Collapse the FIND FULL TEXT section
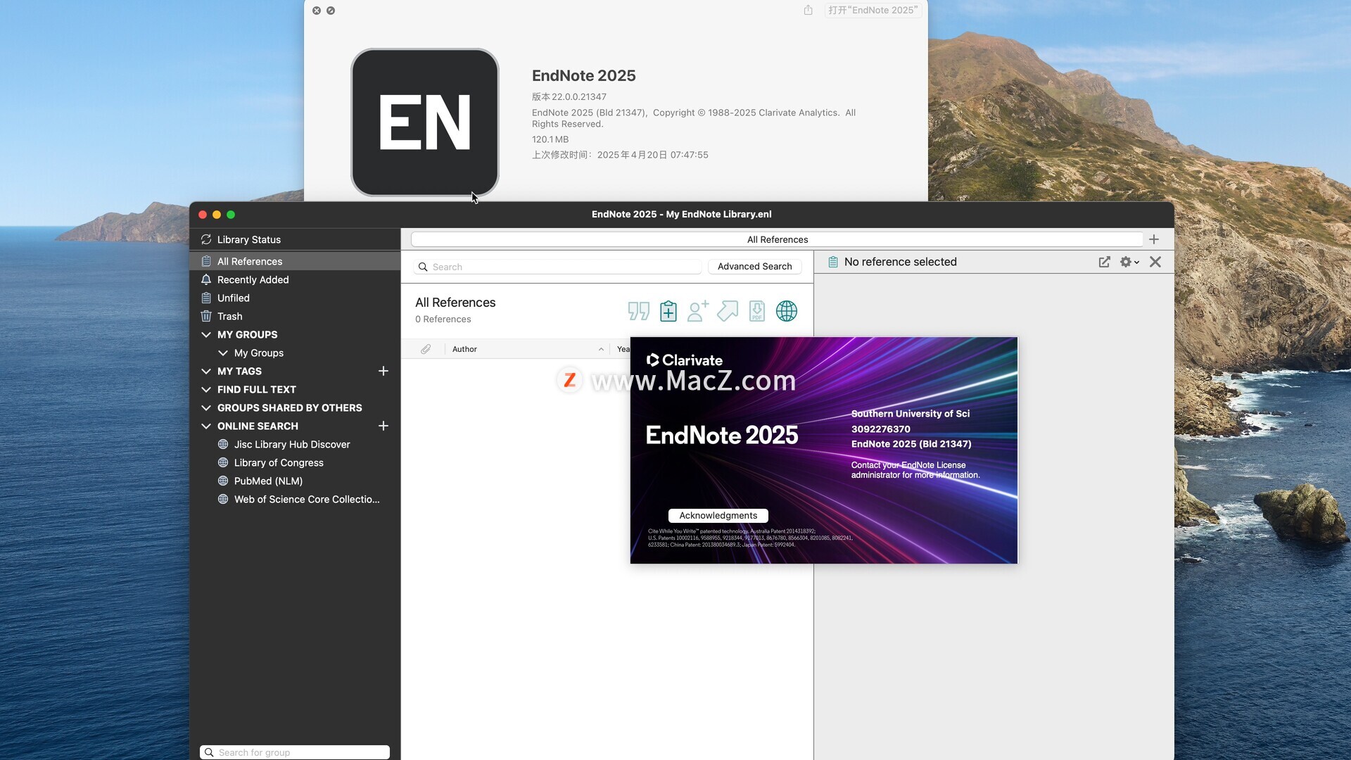Screen dimensions: 1351x760 click(206, 389)
